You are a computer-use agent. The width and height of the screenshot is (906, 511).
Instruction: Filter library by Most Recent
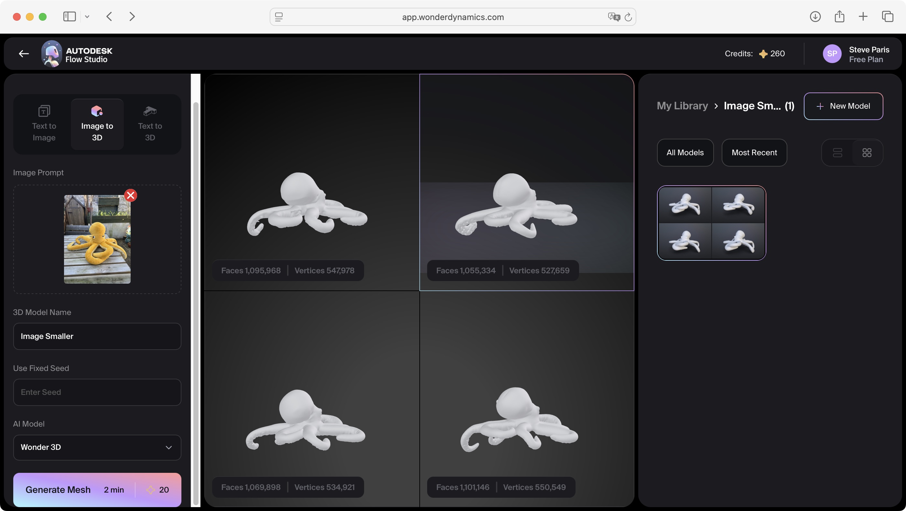[x=754, y=153]
